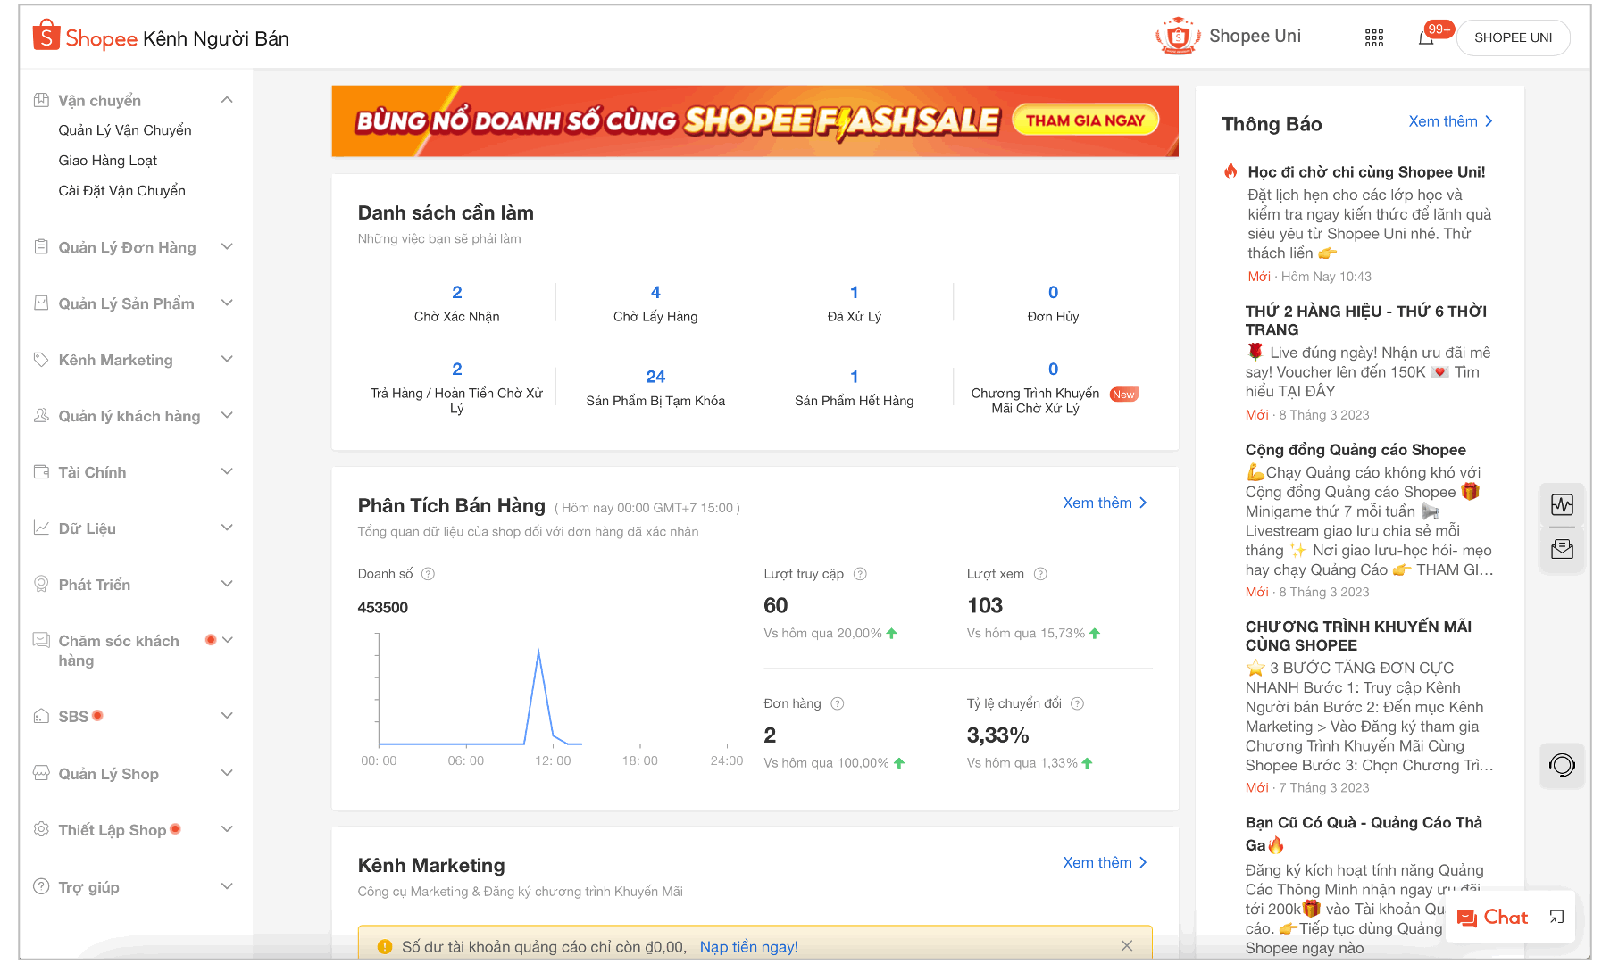Click the customer support headset icon

coord(1562,765)
